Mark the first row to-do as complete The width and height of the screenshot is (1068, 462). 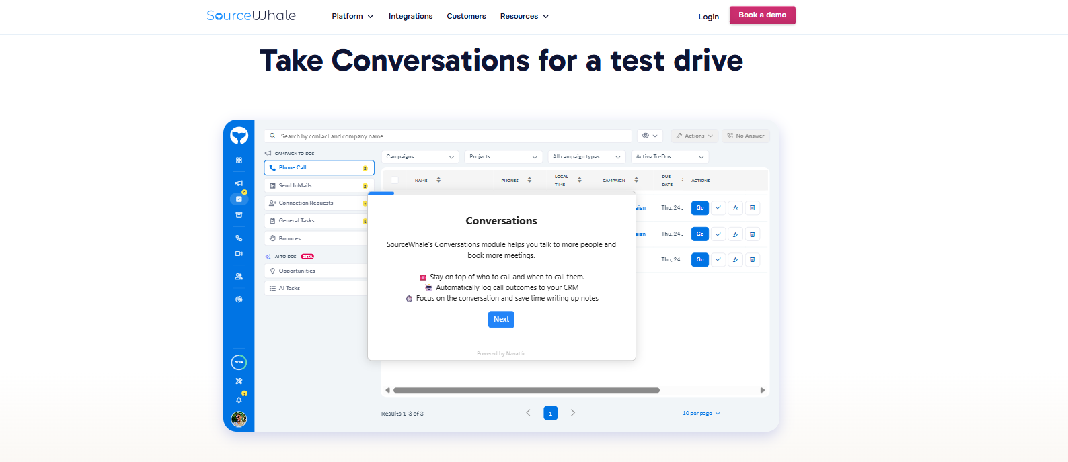[x=718, y=207]
